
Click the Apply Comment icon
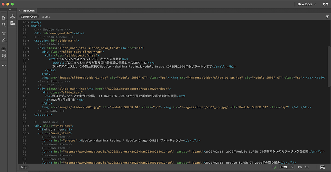coord(4,49)
